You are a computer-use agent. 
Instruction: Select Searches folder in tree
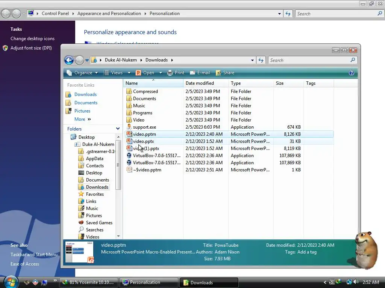[94, 230]
